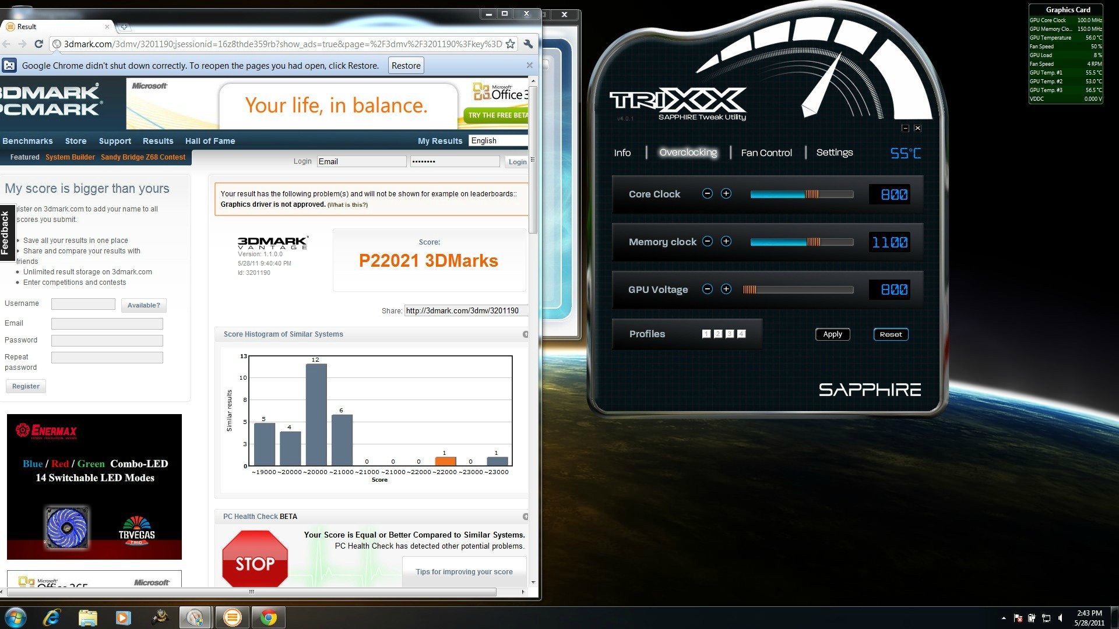This screenshot has height=629, width=1119.
Task: Check username with Available? button
Action: pyautogui.click(x=143, y=305)
